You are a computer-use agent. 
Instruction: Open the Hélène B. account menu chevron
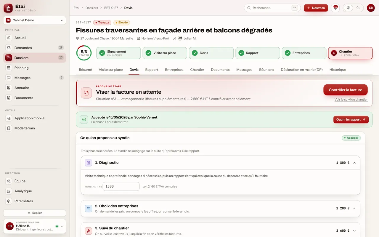[62, 226]
